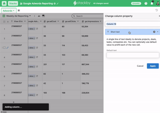Open the history clock icon
The image size is (160, 113).
click(157, 10)
